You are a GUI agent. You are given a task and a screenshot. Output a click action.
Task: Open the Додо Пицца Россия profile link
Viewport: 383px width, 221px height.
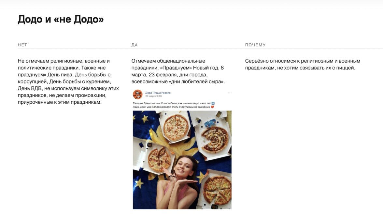(158, 93)
